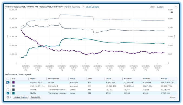Click the 4,220 NVMe minimum value
183x105 pixels.
point(145,93)
